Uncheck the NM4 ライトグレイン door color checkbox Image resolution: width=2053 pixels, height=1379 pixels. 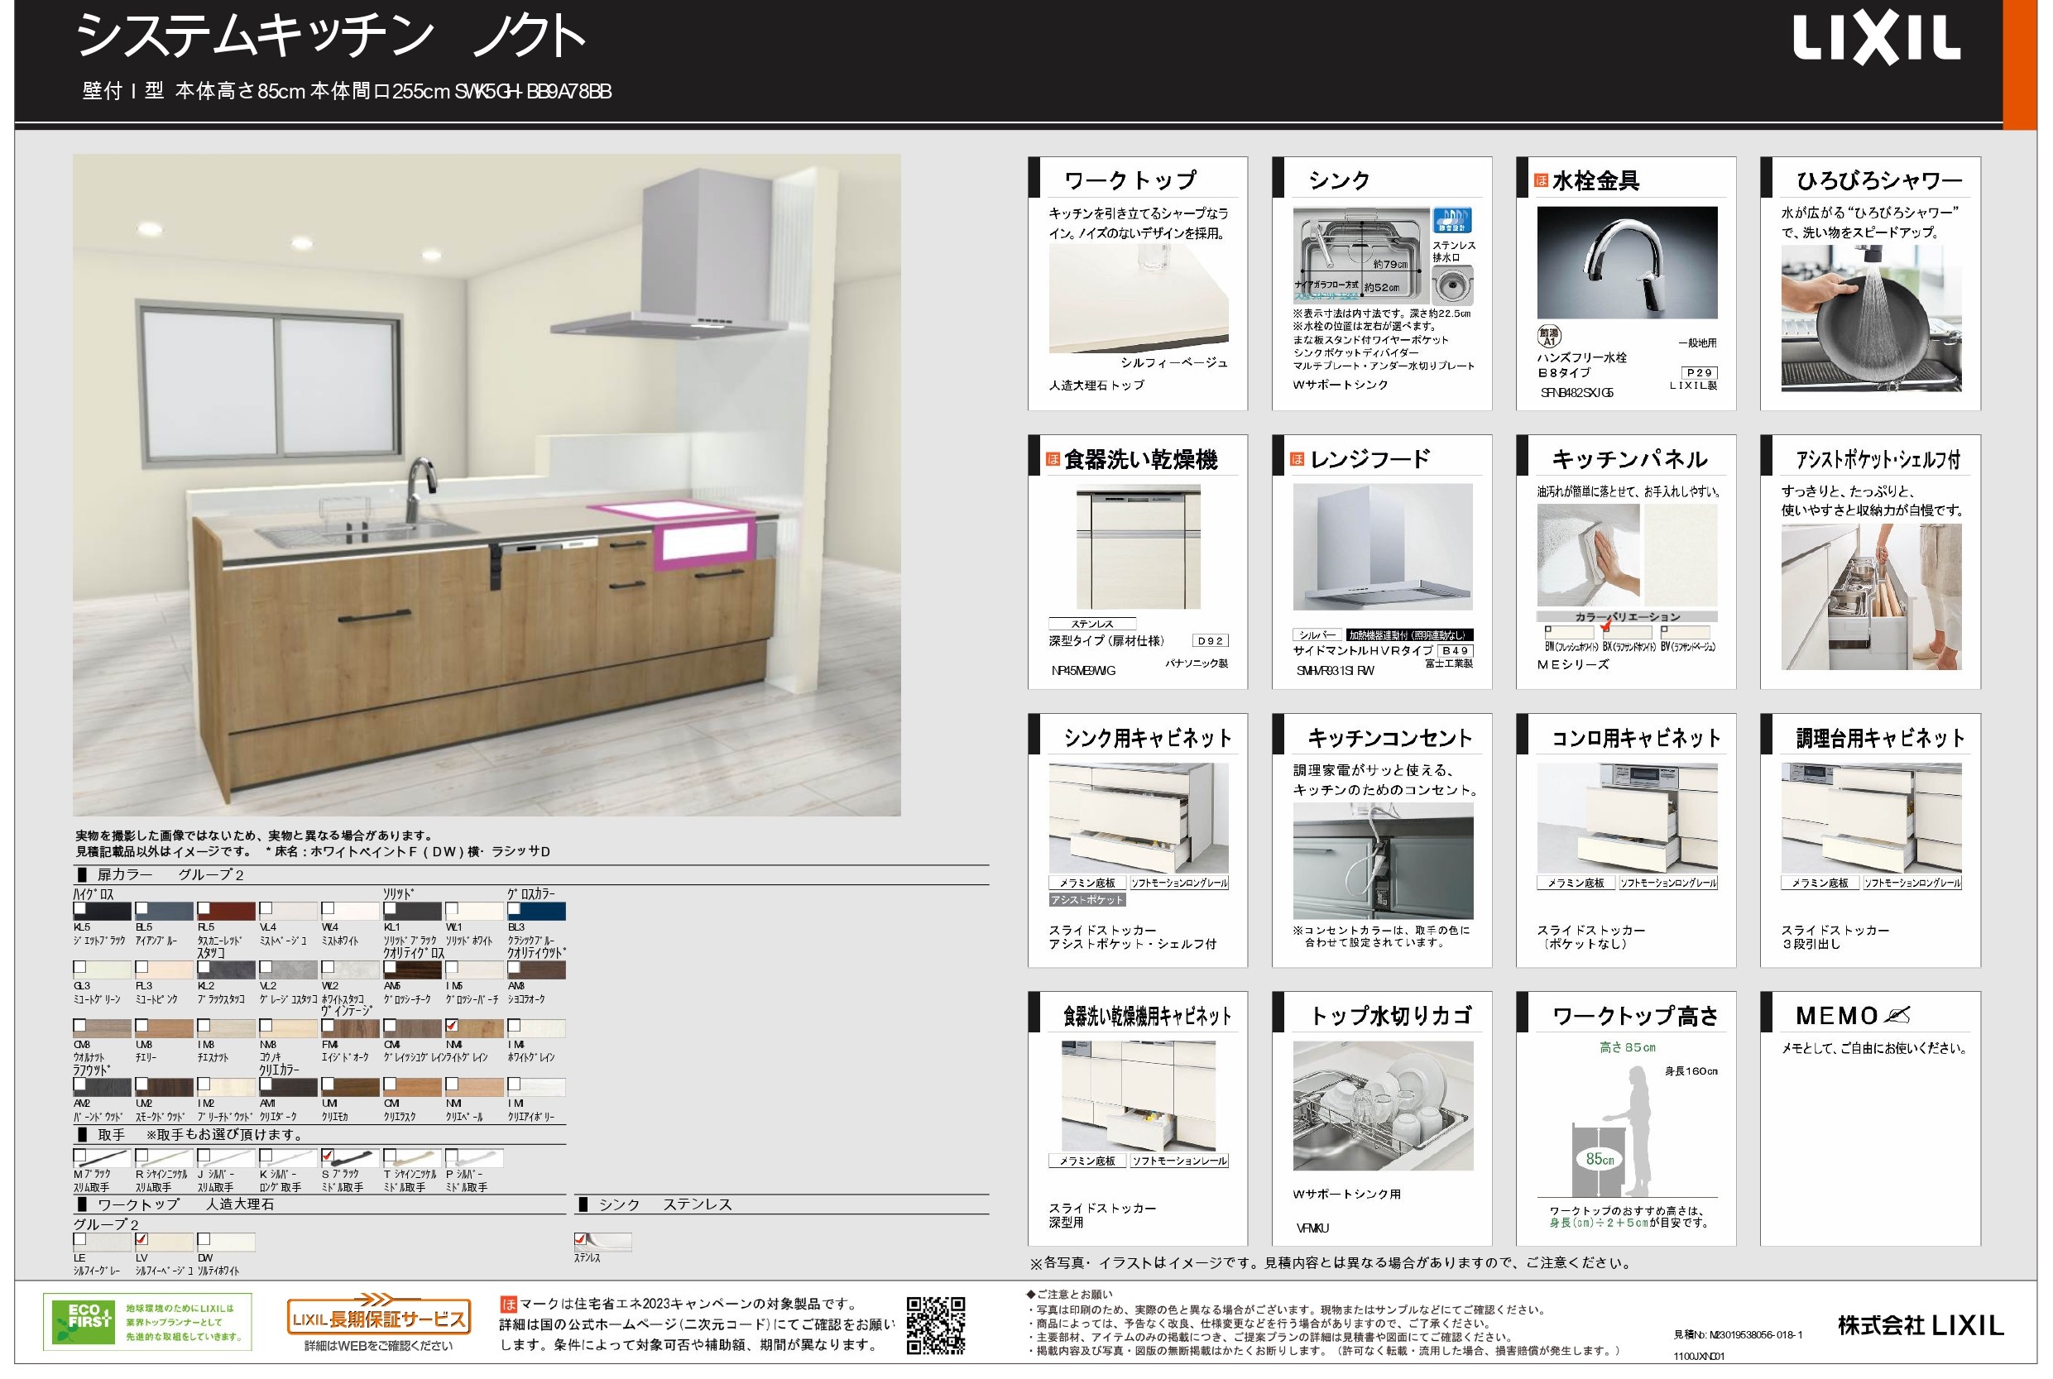pyautogui.click(x=452, y=1026)
